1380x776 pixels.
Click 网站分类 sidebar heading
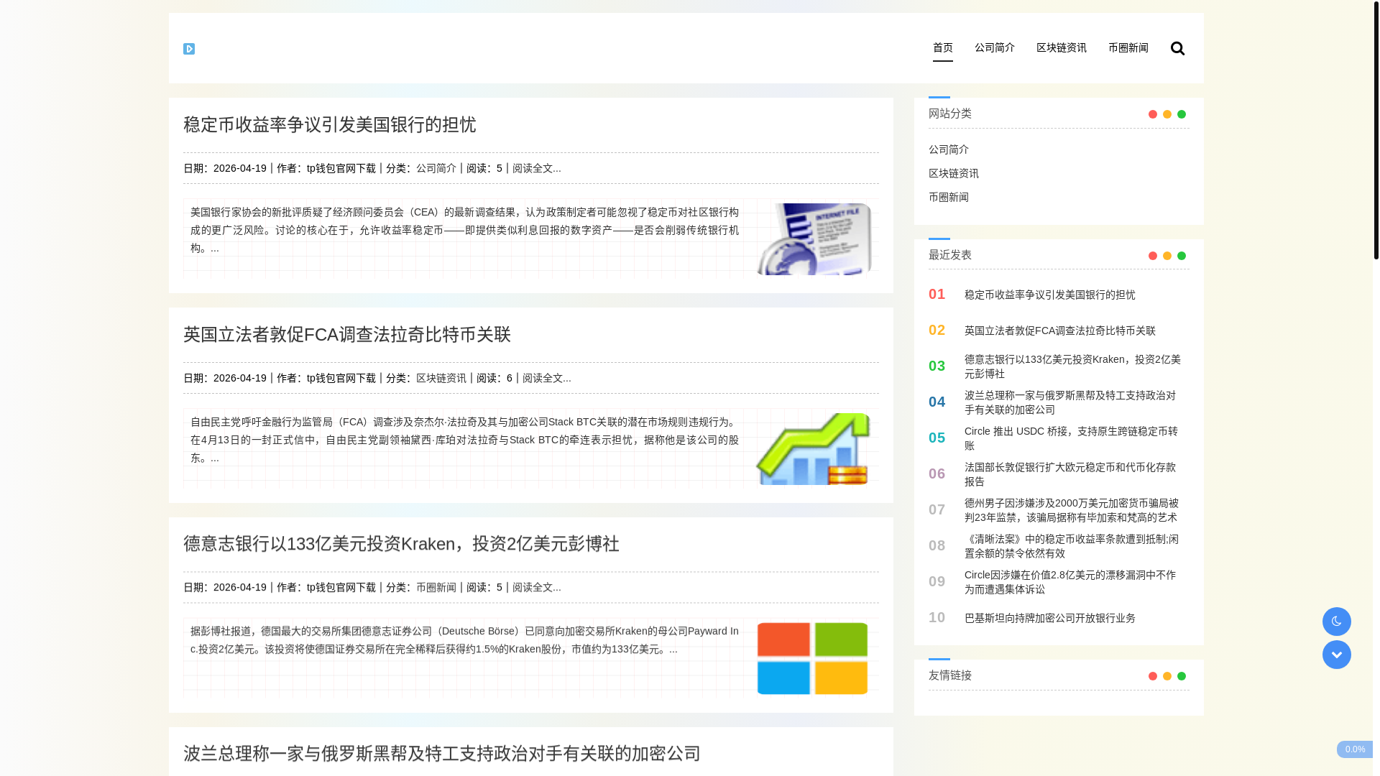(x=950, y=114)
